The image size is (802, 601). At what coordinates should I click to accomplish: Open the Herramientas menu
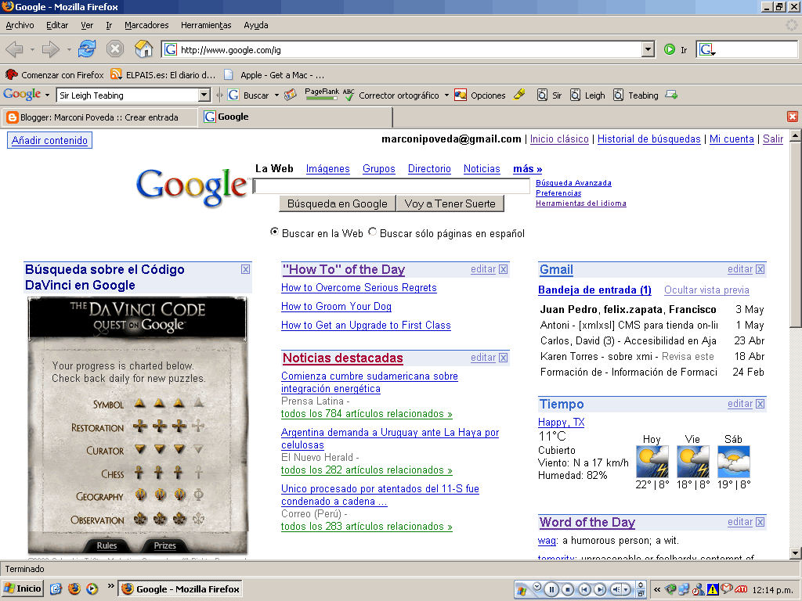pyautogui.click(x=206, y=25)
